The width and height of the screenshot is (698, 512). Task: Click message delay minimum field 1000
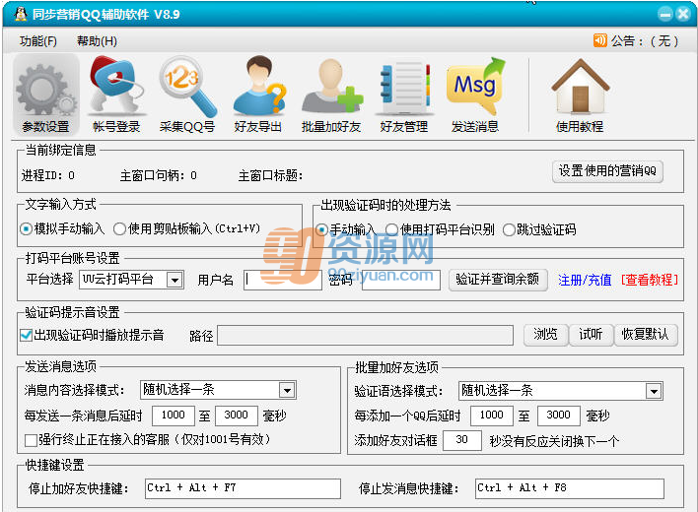(x=174, y=416)
